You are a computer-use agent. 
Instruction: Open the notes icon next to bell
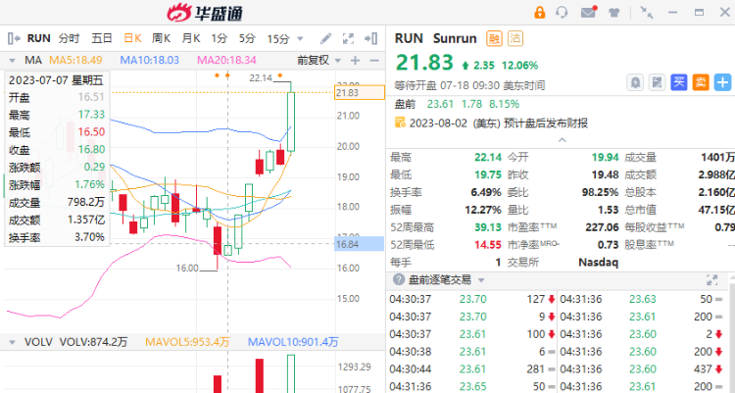[658, 82]
